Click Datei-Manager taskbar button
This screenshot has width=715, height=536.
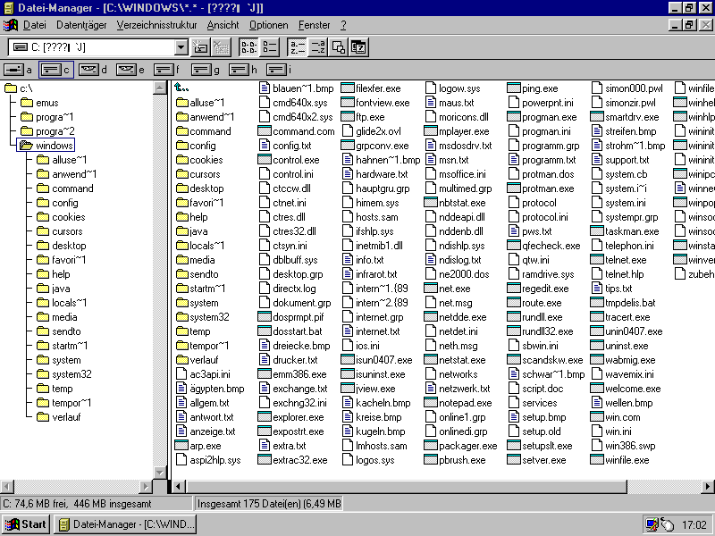point(125,524)
